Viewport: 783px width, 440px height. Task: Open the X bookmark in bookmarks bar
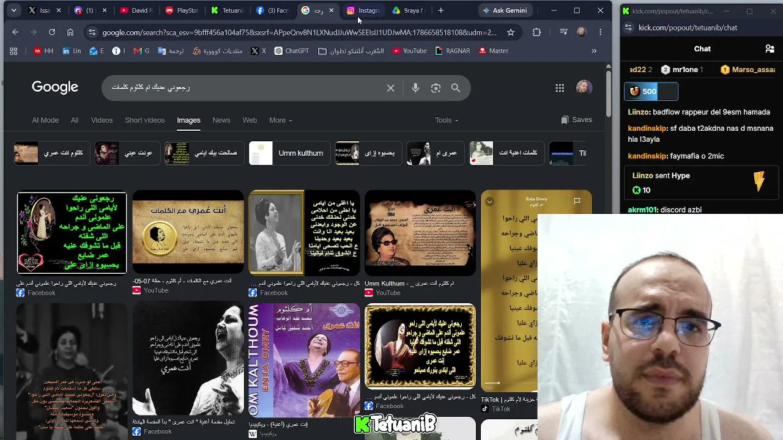pos(258,51)
